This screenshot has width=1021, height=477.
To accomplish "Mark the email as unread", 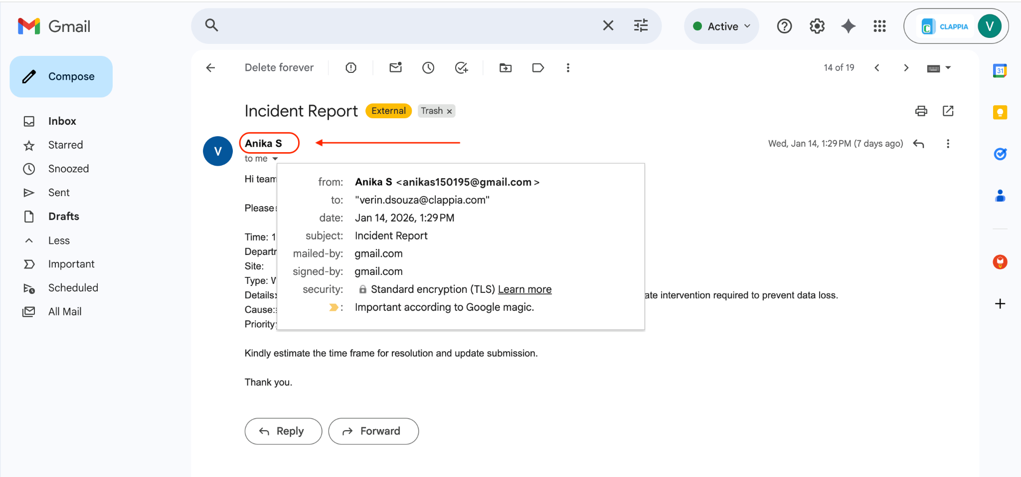I will (395, 67).
